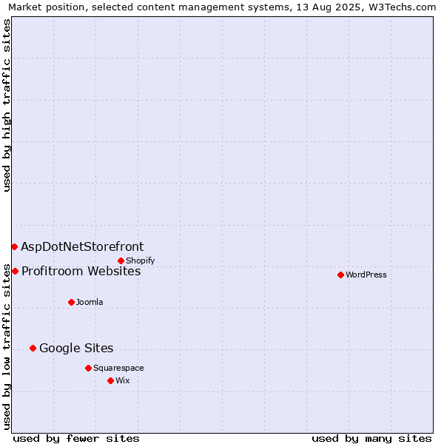Click the Google Sites label text
Image resolution: width=444 pixels, height=444 pixels.
tap(76, 349)
